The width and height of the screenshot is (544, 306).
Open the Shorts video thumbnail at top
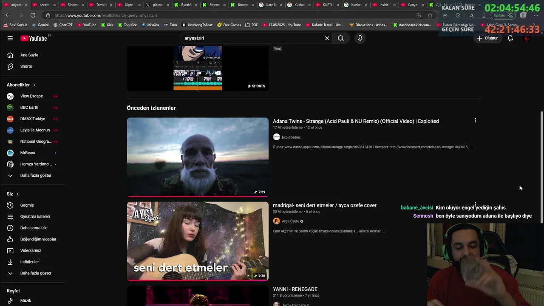[198, 68]
